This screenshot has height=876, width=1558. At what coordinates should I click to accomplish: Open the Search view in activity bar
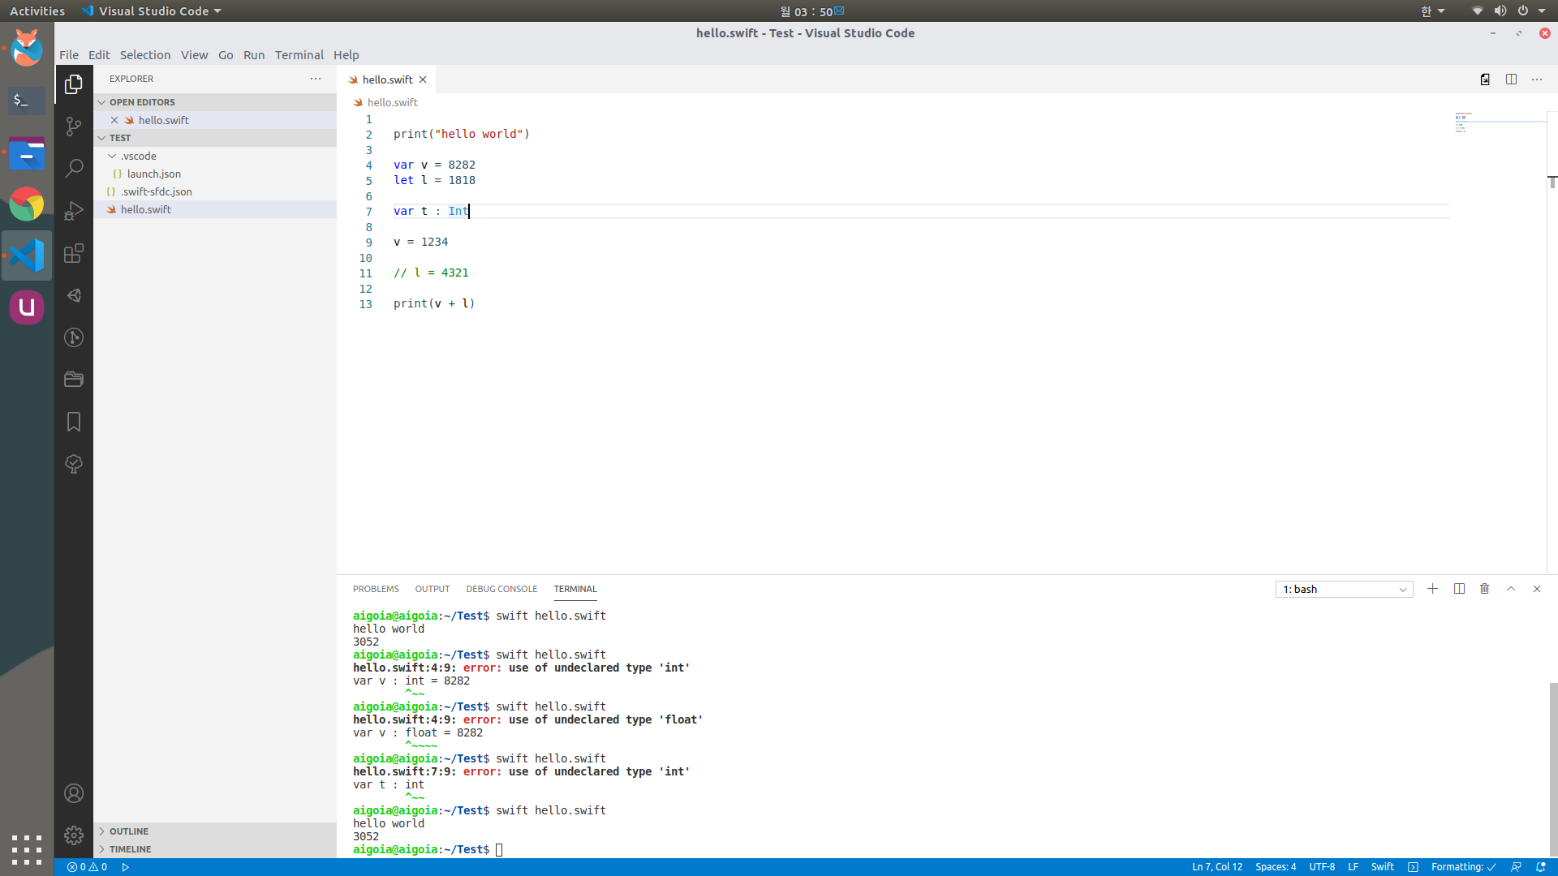74,169
